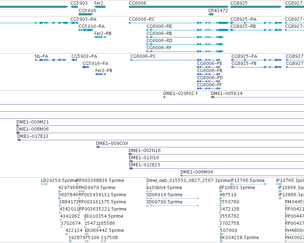Select transcript Fer2-RB label
The width and height of the screenshot is (304, 243).
tap(103, 34)
